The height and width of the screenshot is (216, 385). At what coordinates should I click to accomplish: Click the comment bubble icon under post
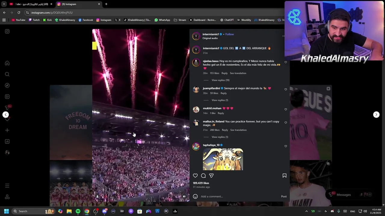[x=203, y=176]
